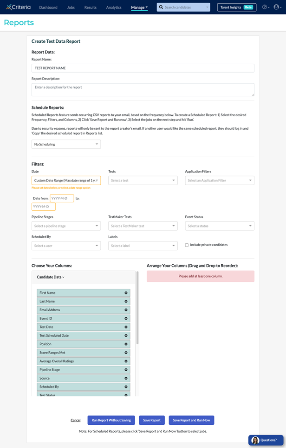The height and width of the screenshot is (448, 286).
Task: Add the First Name column
Action: tap(126, 293)
